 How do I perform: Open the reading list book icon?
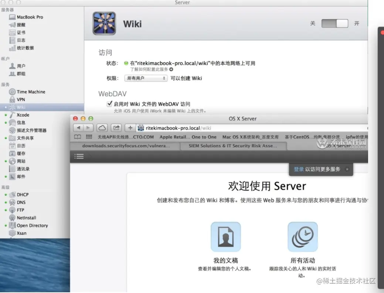point(78,137)
